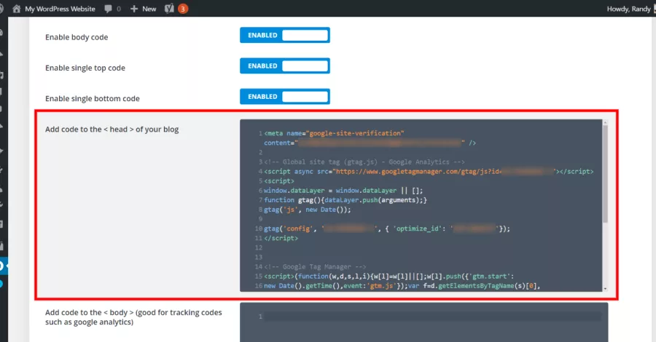Click the home icon in admin bar
Image resolution: width=656 pixels, height=342 pixels.
pyautogui.click(x=16, y=9)
